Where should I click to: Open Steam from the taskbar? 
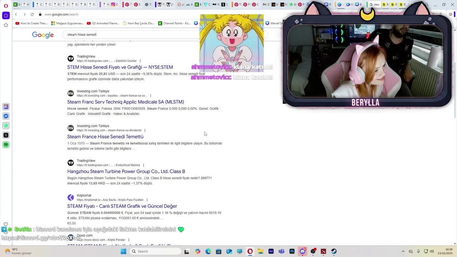coord(334,251)
